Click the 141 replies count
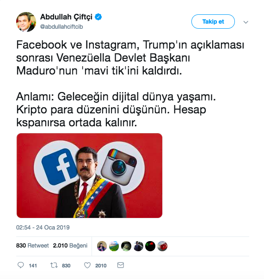 pos(33,266)
